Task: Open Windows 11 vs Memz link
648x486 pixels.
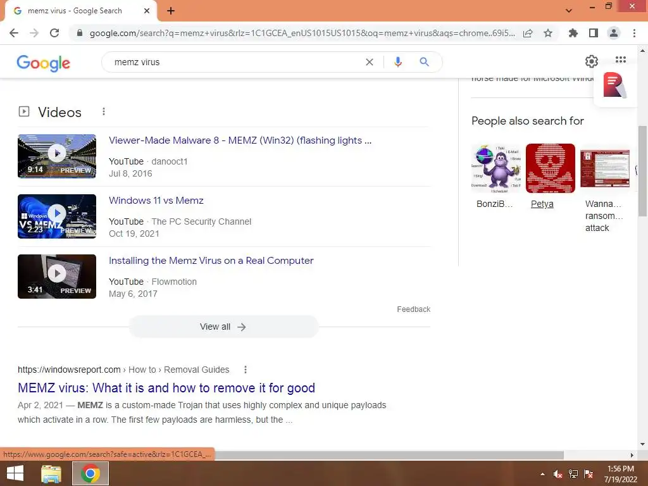Action: (x=156, y=201)
